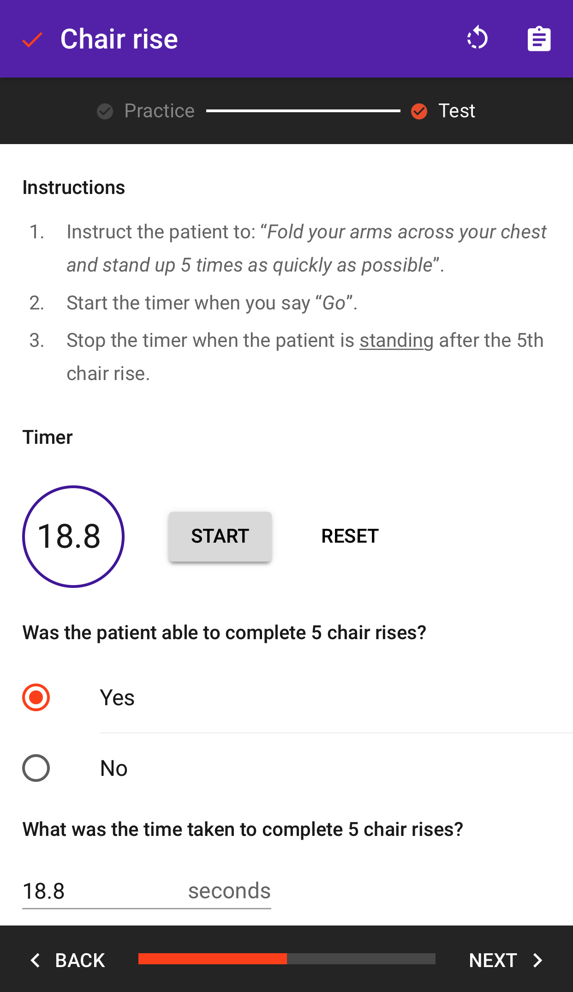Select the Yes radio button
The width and height of the screenshot is (573, 992).
36,697
